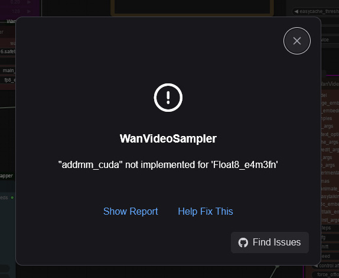This screenshot has height=278, width=339.
Task: Click the green output dot beside embeds
Action: point(12,198)
